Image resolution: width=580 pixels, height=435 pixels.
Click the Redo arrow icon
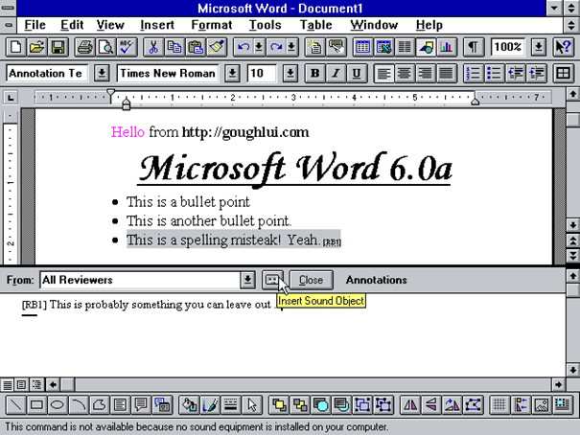(x=276, y=47)
